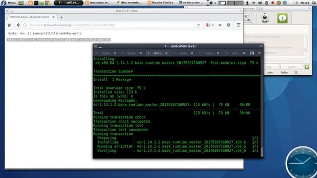Open vokoscreen green info icon
Viewport: 317px width, 178px height.
click(x=282, y=18)
